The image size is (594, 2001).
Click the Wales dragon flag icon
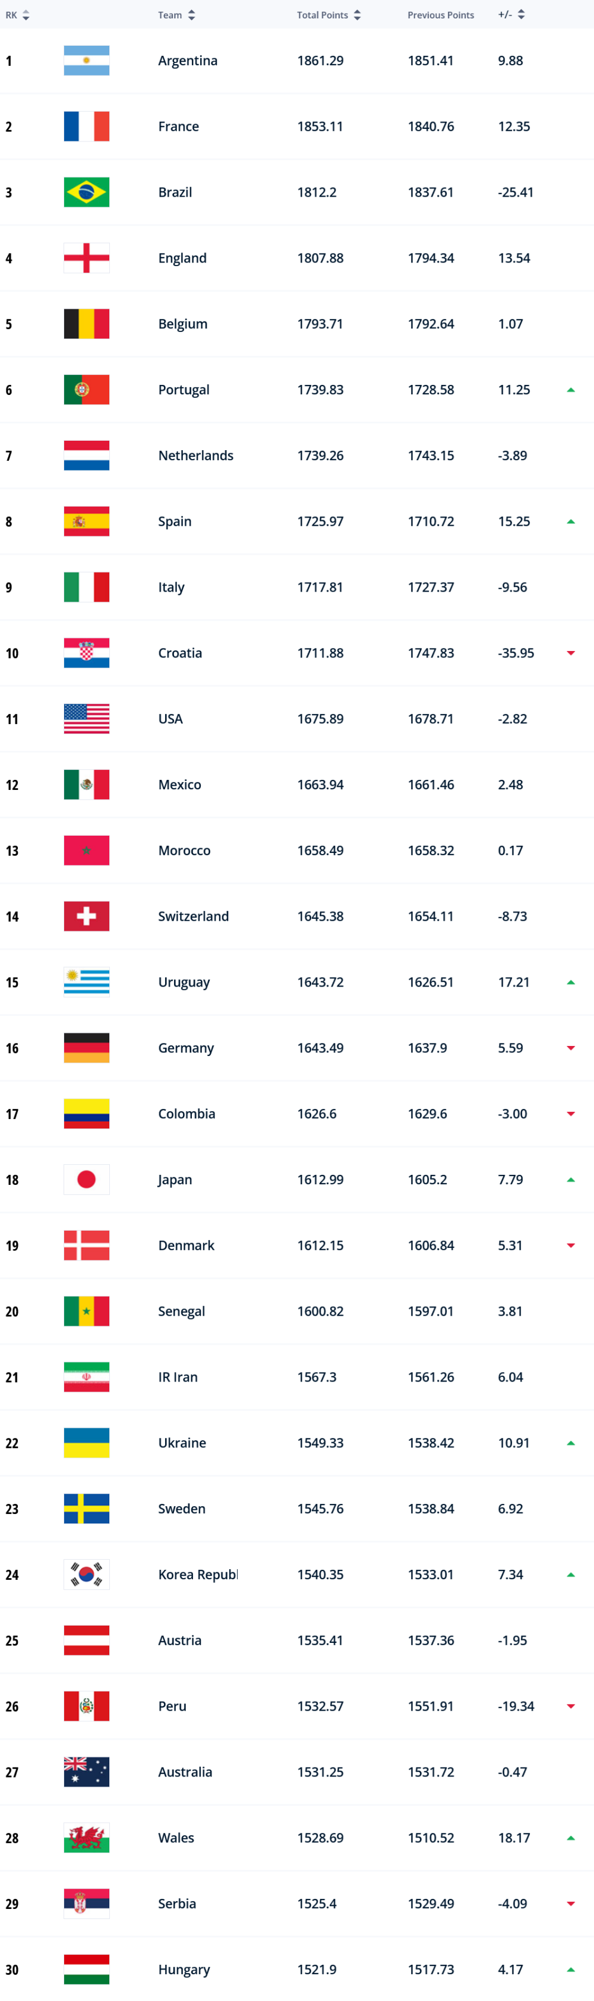[86, 1837]
